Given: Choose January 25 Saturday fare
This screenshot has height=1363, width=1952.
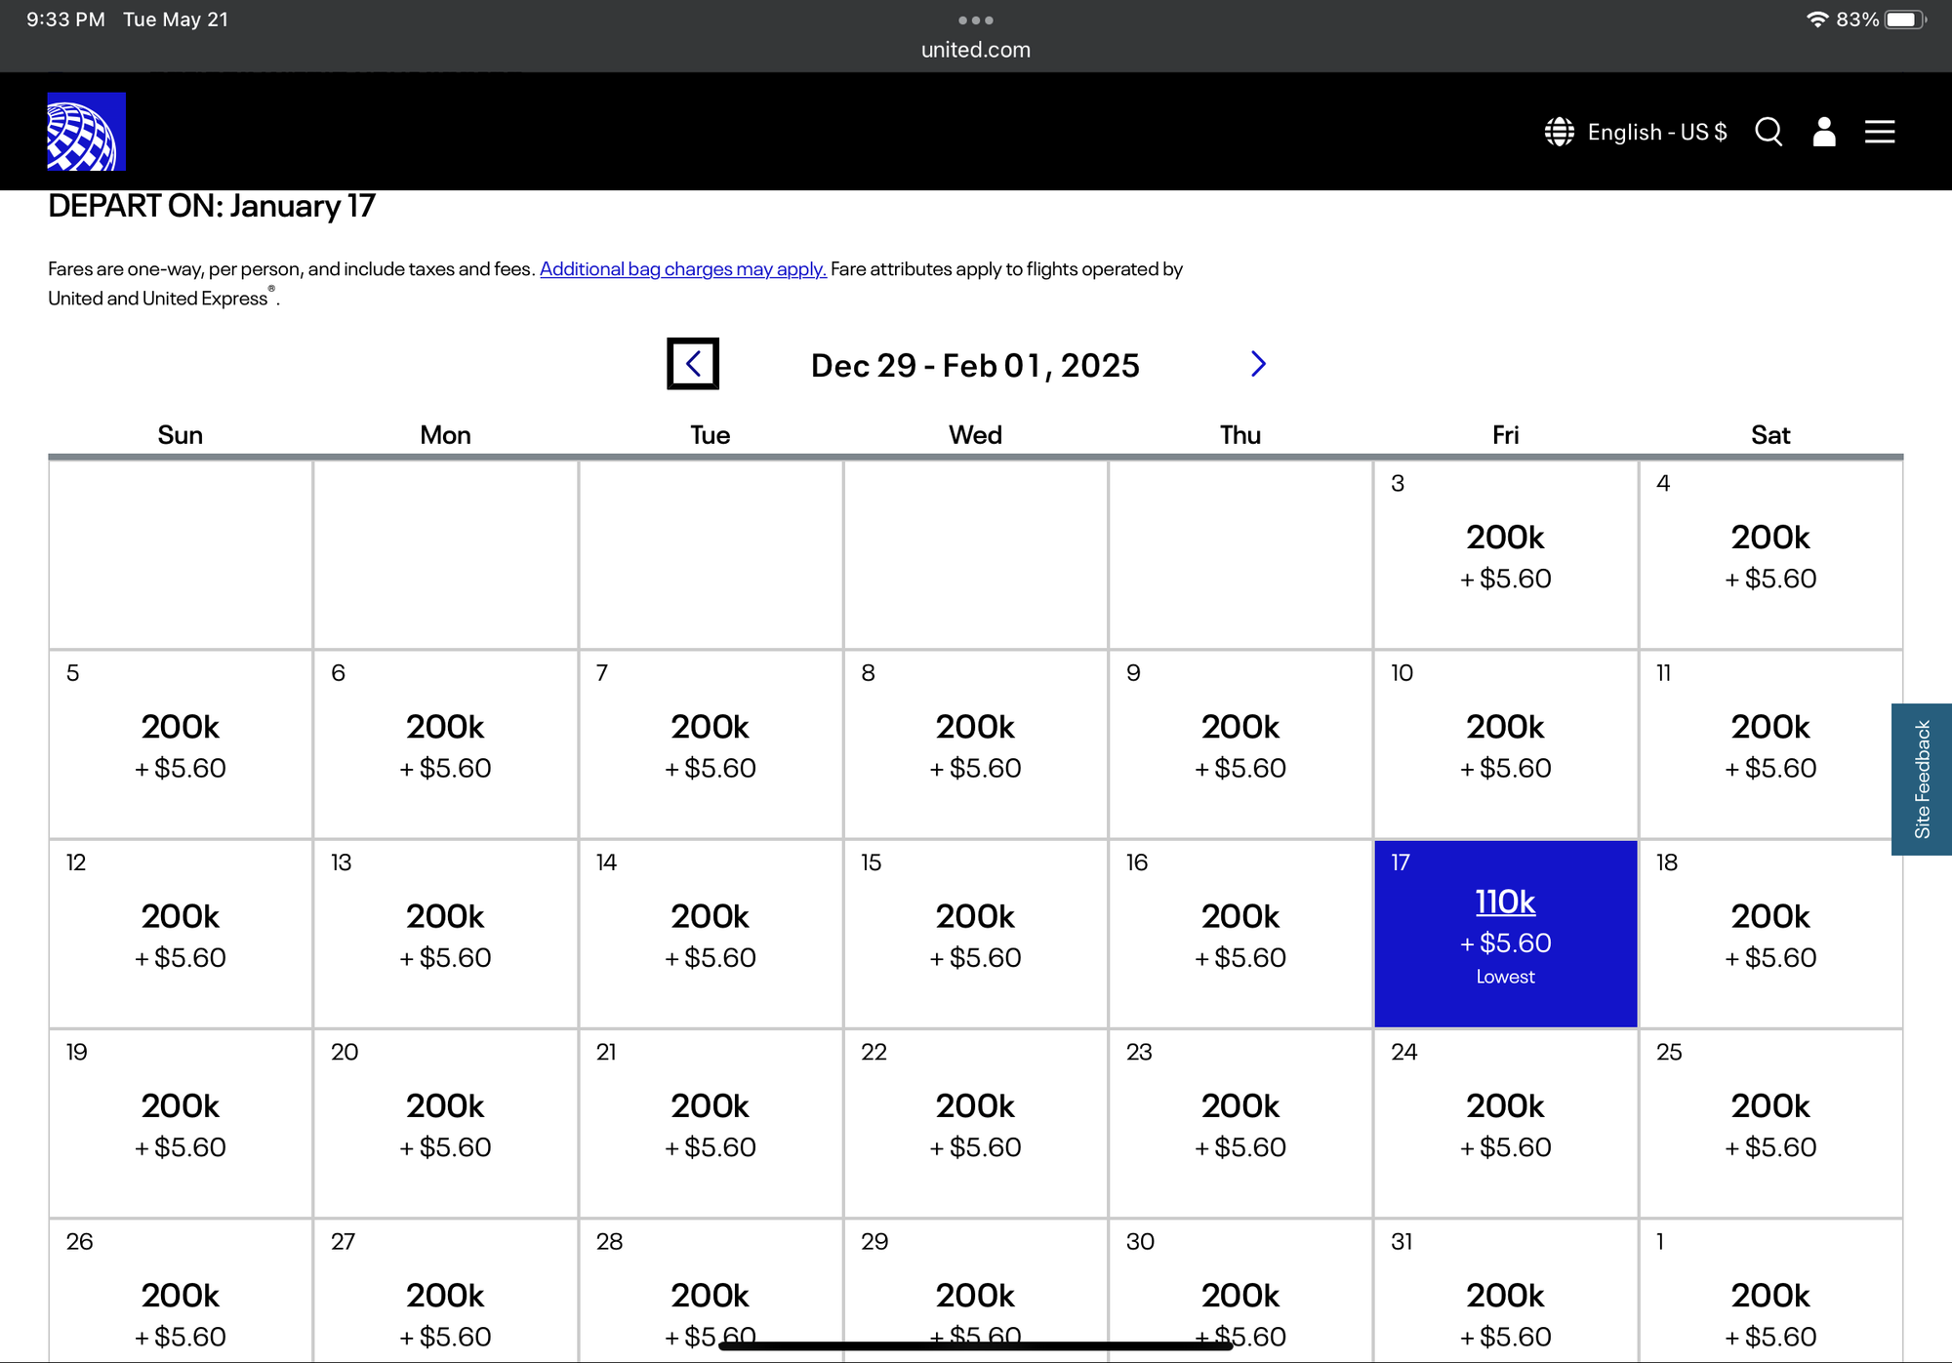Looking at the screenshot, I should (x=1770, y=1123).
